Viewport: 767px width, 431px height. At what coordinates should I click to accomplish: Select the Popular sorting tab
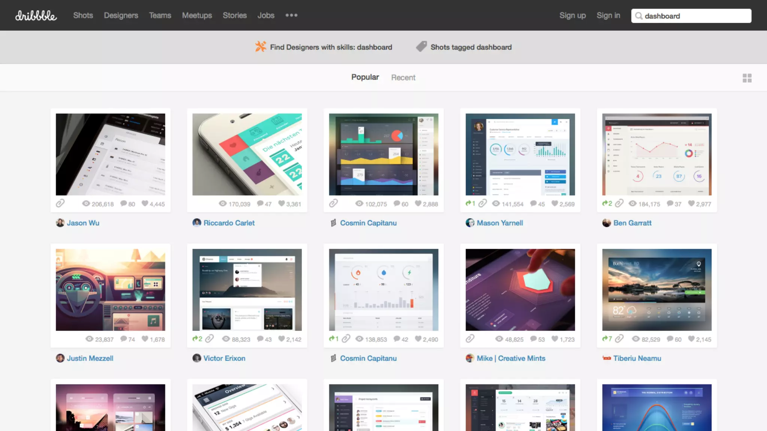tap(365, 77)
